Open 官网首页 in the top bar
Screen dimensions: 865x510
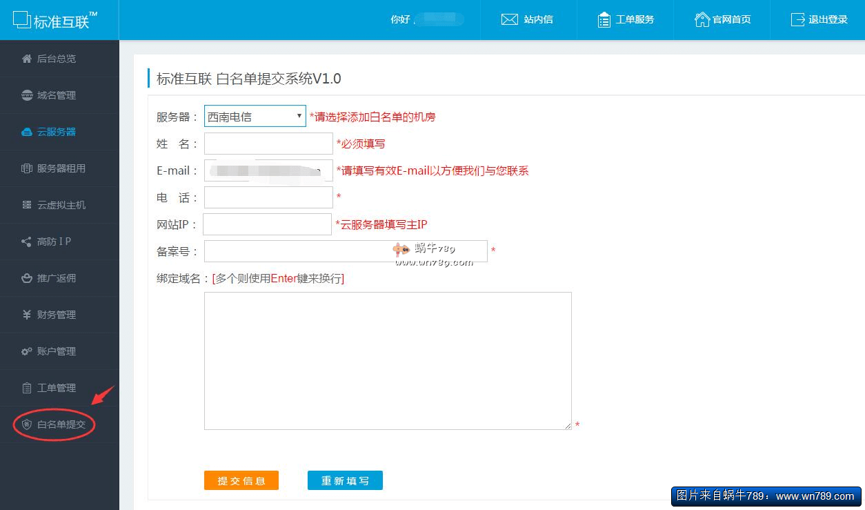(x=723, y=19)
